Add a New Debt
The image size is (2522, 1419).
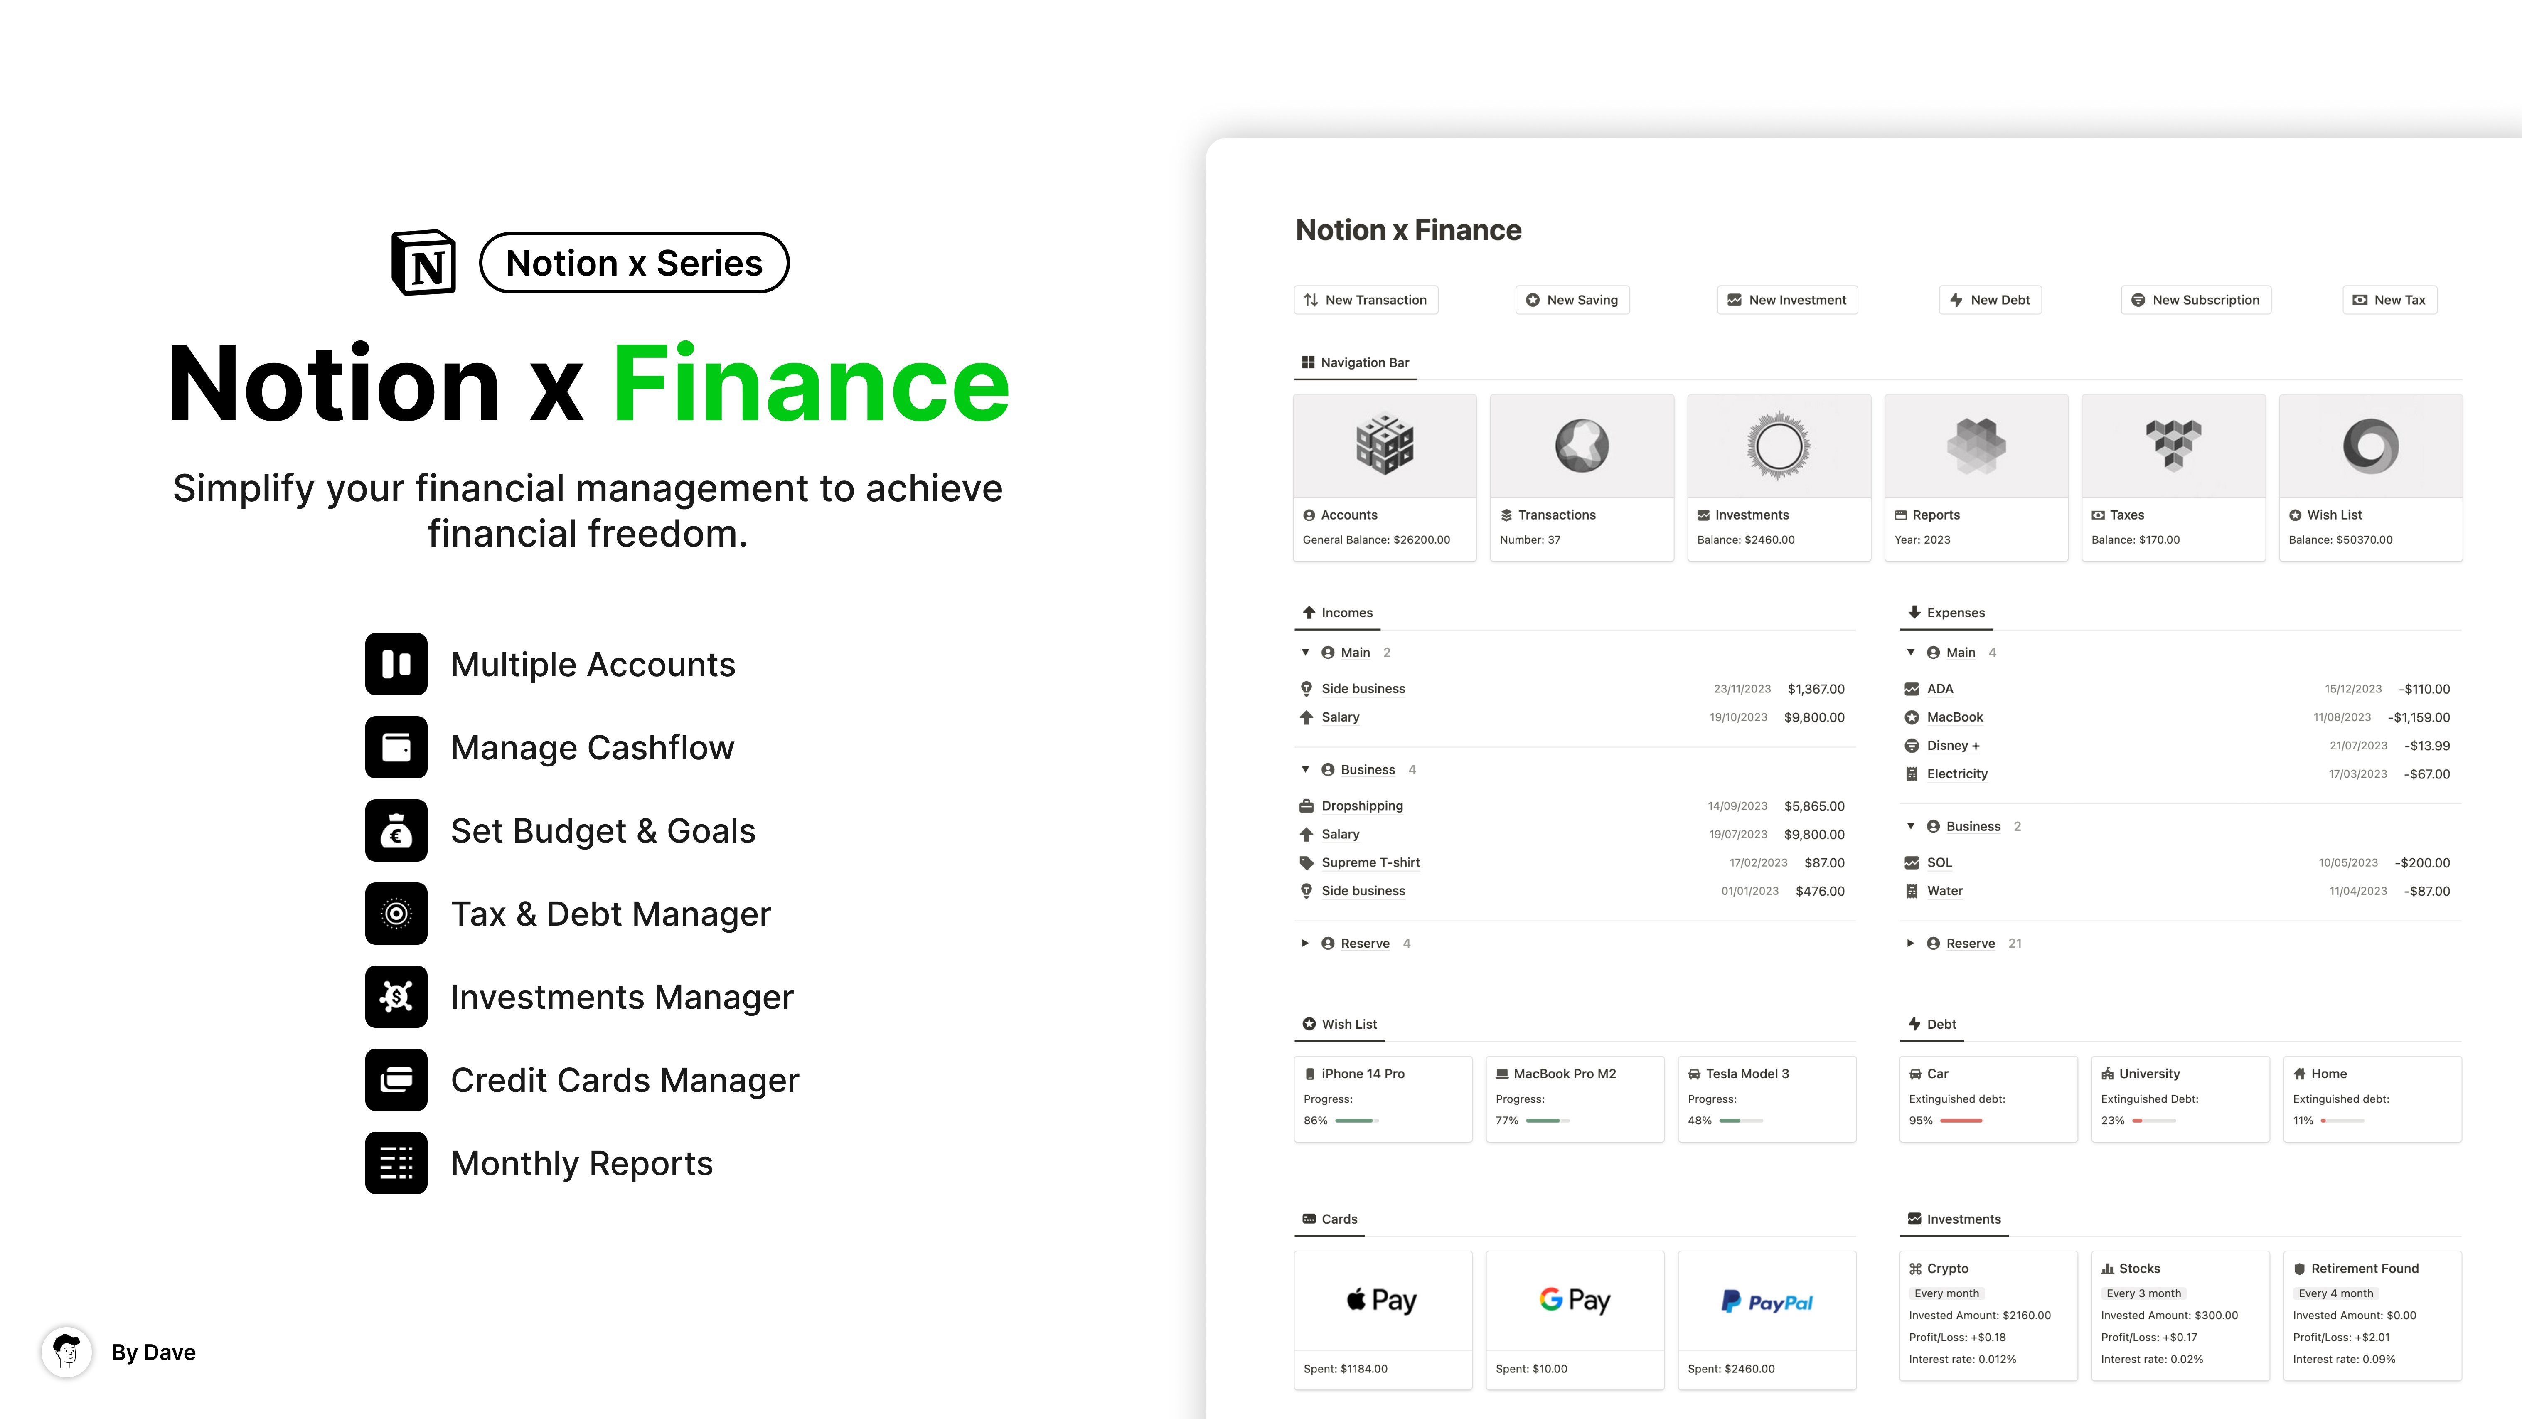[x=1991, y=300]
